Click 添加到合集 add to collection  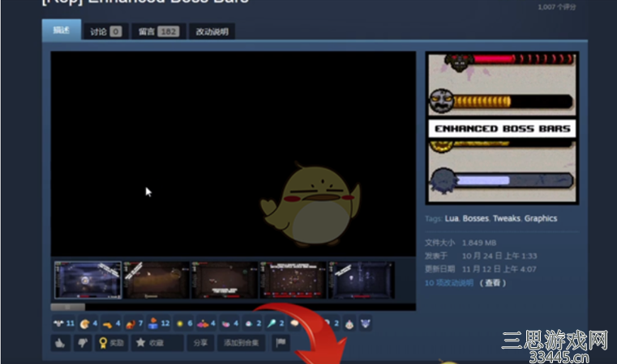point(242,343)
